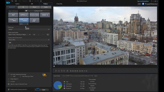Open the File menu
164x92 pixels.
12,1
